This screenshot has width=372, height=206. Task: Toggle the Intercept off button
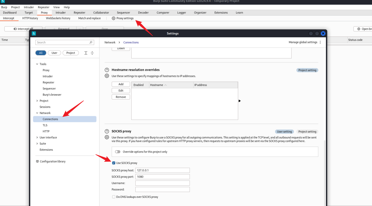tap(23, 29)
